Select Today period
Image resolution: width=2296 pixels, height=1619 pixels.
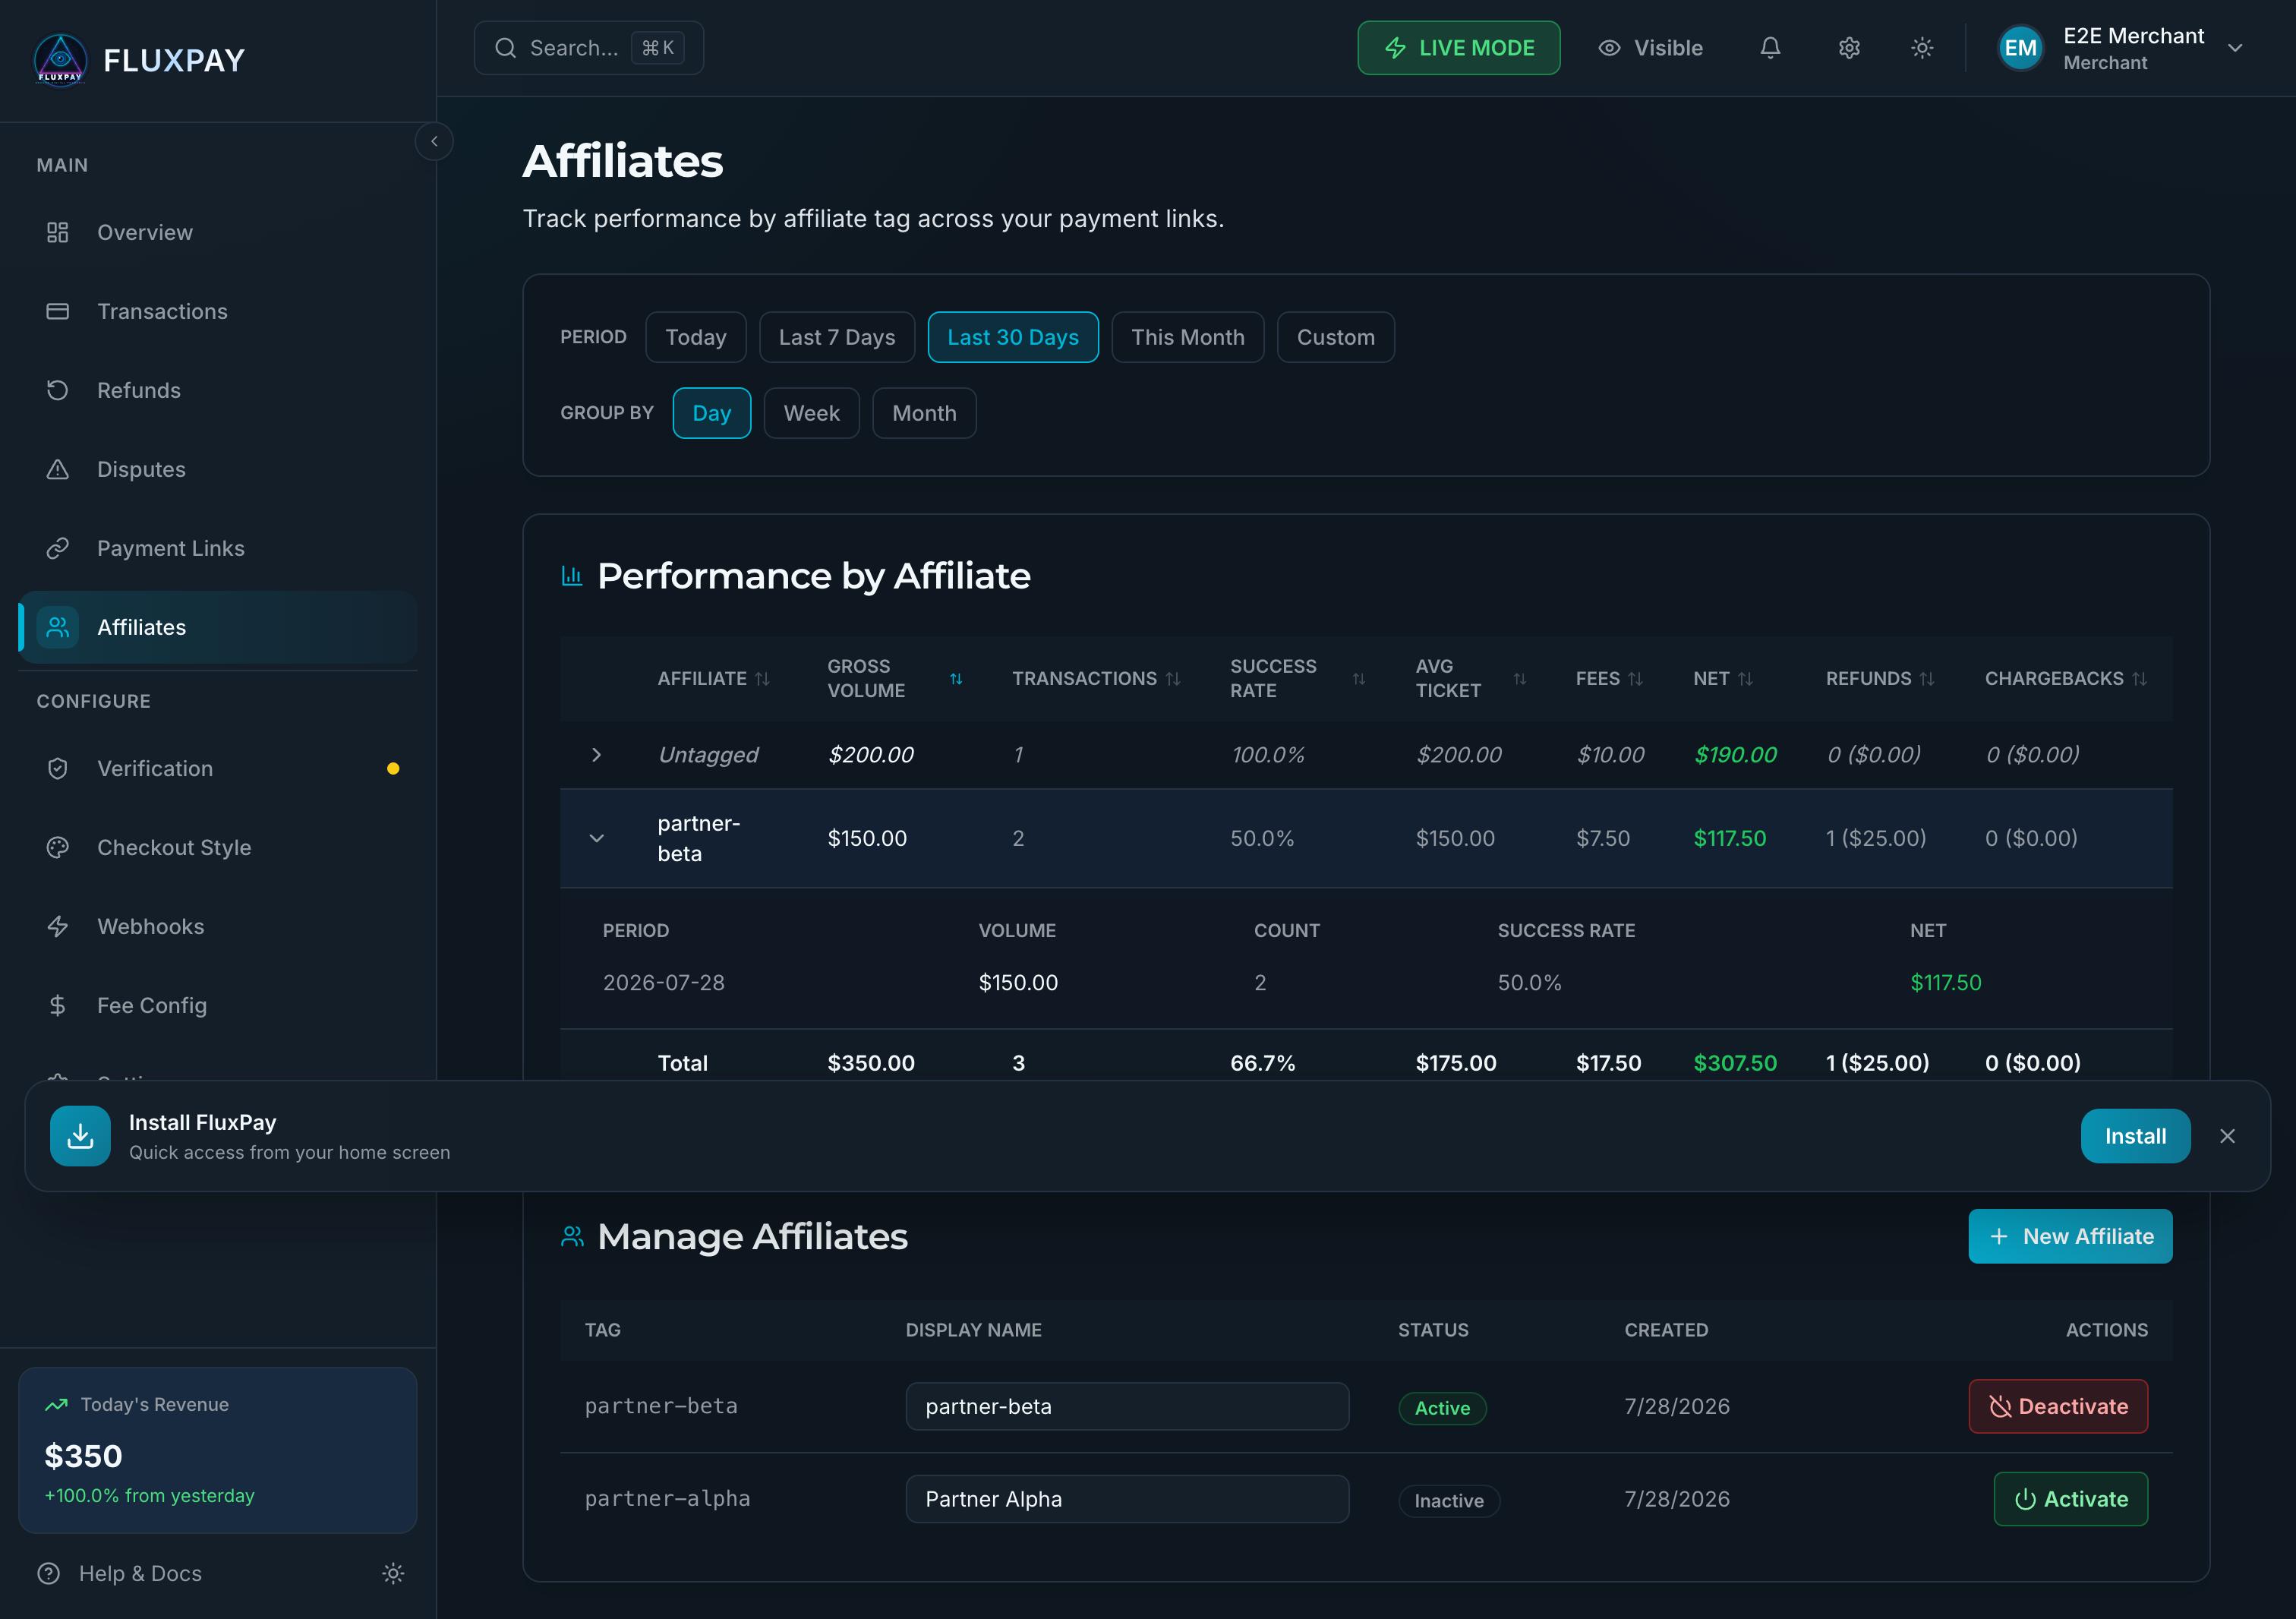pos(695,337)
